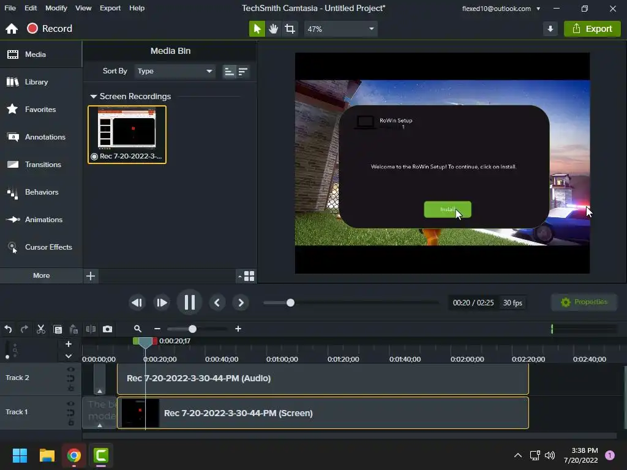Click the green Export button
The width and height of the screenshot is (627, 470).
[x=592, y=29]
